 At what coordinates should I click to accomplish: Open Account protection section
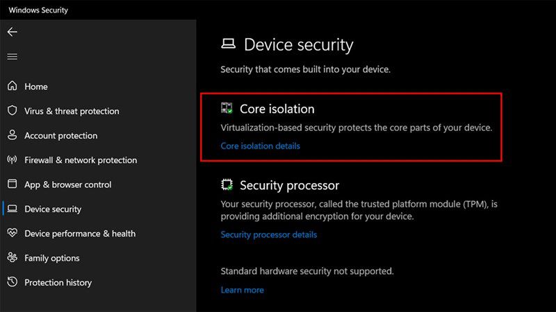pyautogui.click(x=60, y=136)
